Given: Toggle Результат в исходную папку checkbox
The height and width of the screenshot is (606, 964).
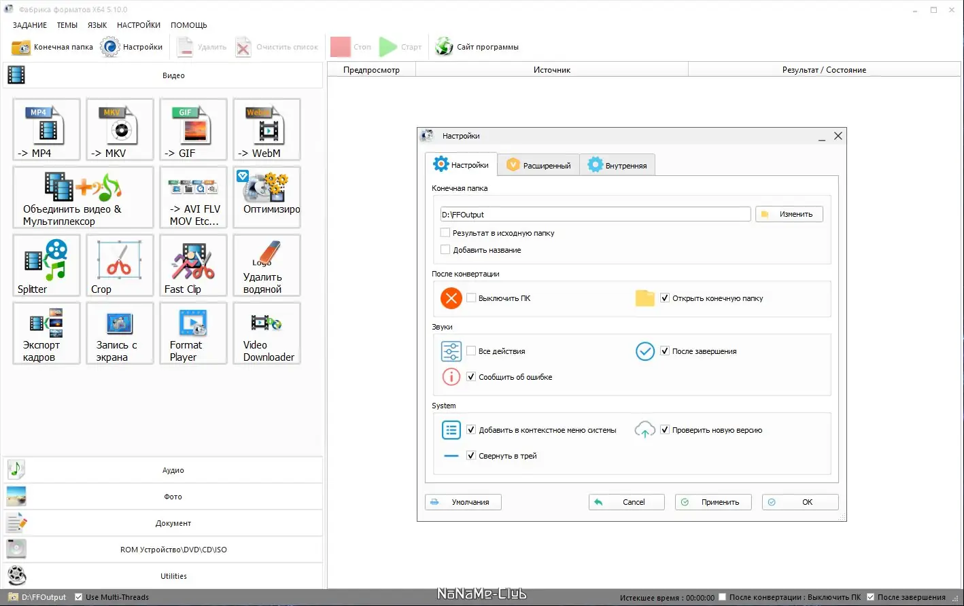Looking at the screenshot, I should click(445, 232).
